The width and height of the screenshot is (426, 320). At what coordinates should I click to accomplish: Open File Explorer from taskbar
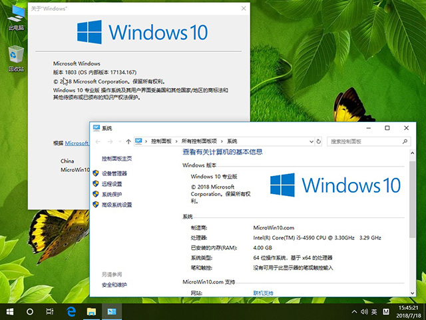click(91, 311)
